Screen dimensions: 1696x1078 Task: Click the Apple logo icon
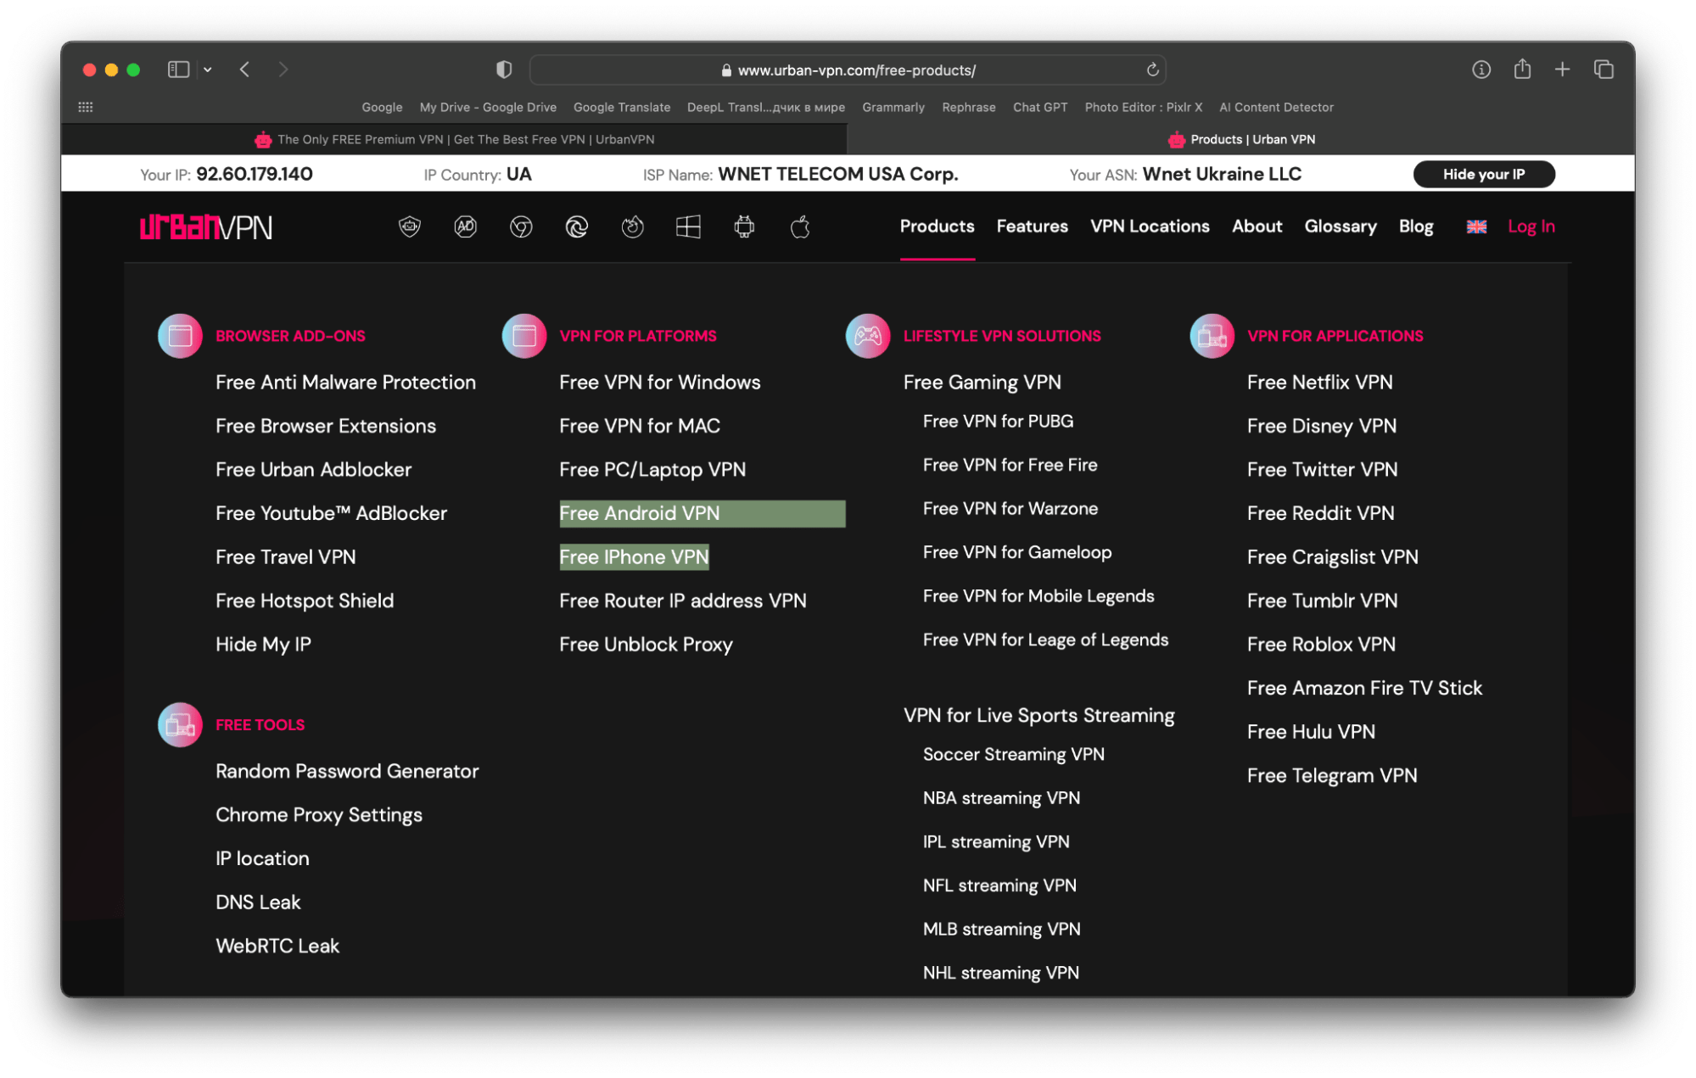click(x=800, y=226)
